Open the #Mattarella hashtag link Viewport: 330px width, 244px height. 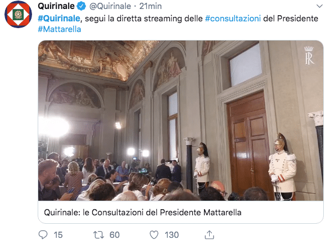point(60,29)
